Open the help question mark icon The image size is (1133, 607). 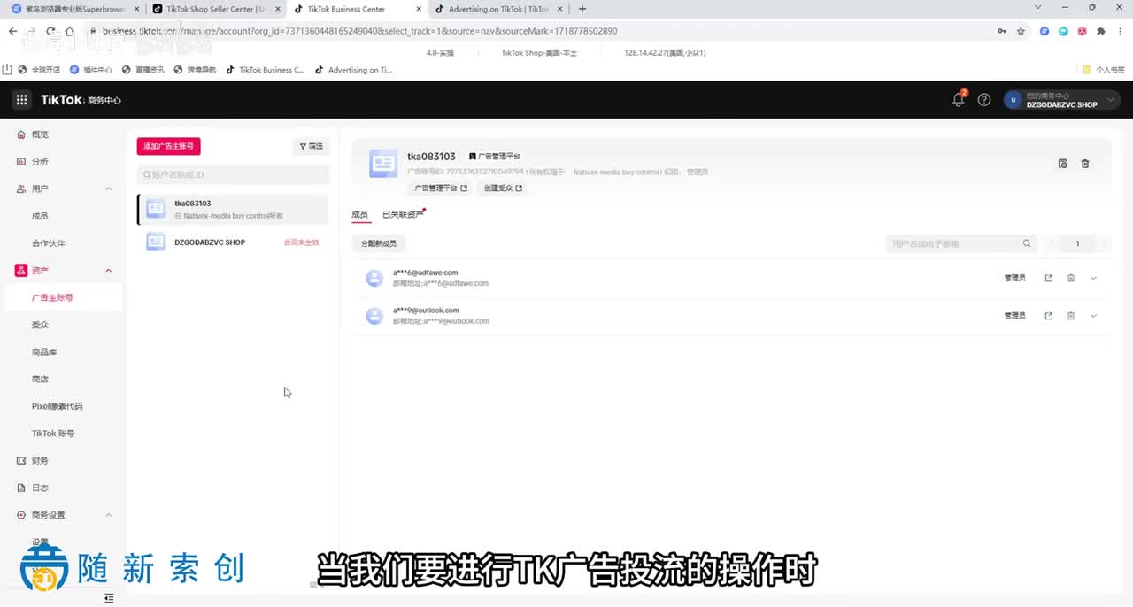984,100
